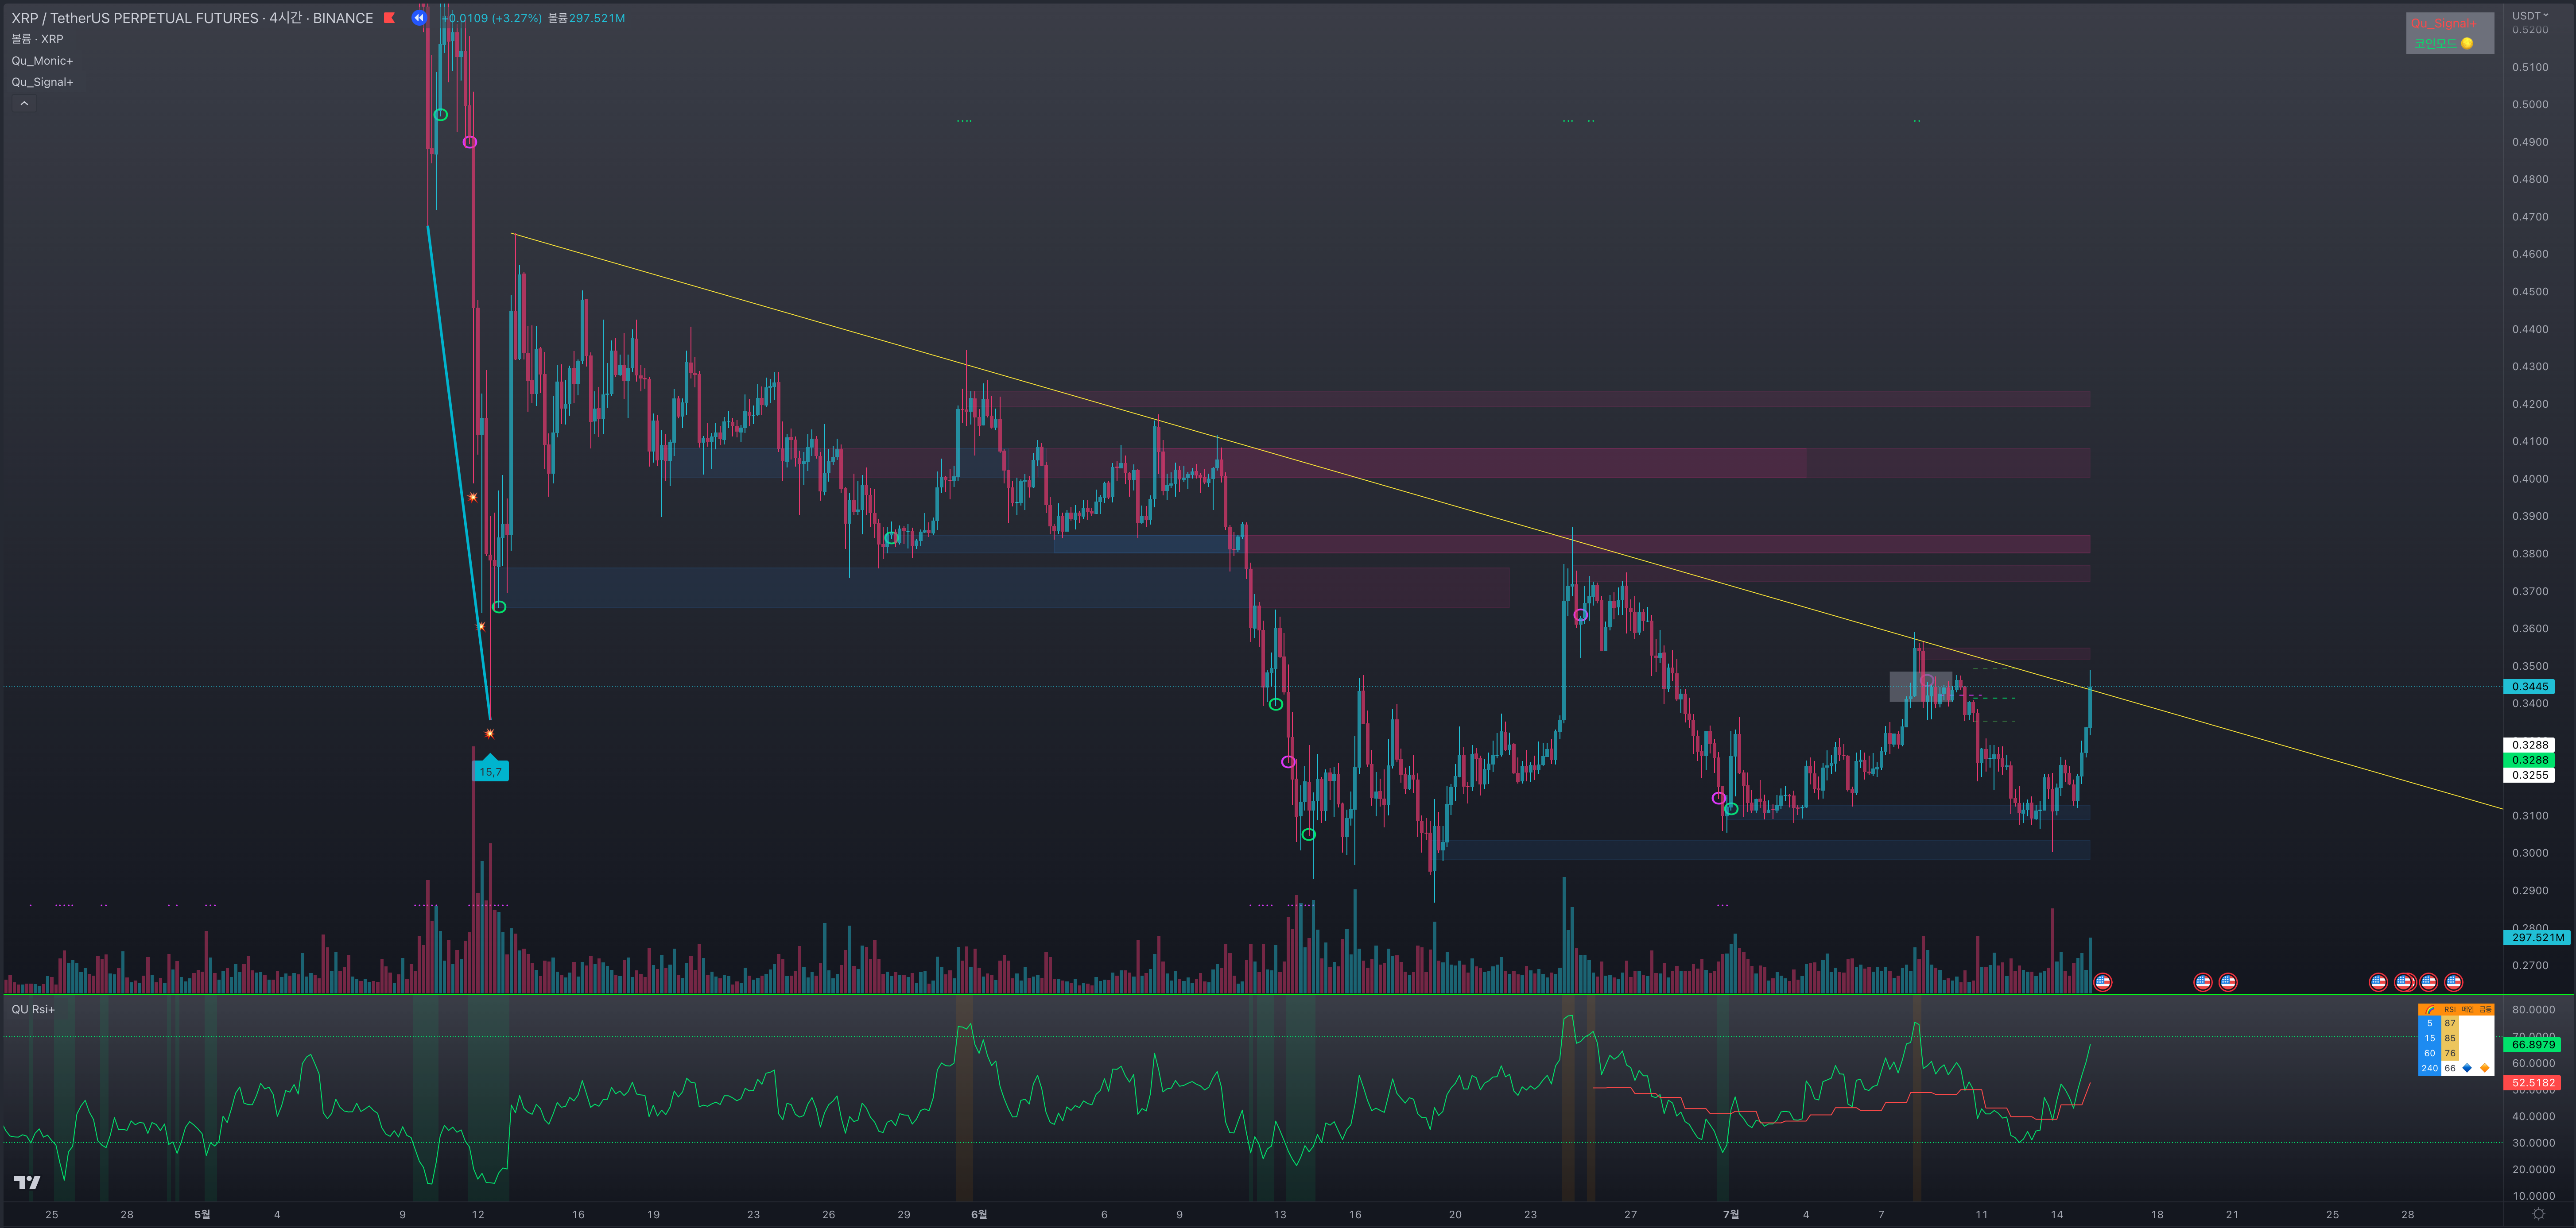Click the yellow moon icon beside 코인모드
Screen dimensions: 2576x1228
(2467, 43)
